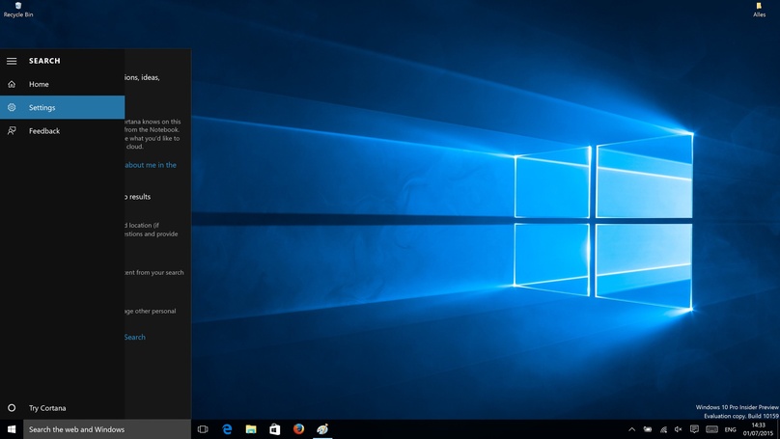Open the Windows Start menu
The image size is (780, 439).
12,429
